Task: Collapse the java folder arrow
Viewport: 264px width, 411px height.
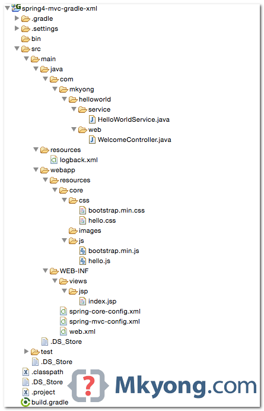Action: coord(36,69)
